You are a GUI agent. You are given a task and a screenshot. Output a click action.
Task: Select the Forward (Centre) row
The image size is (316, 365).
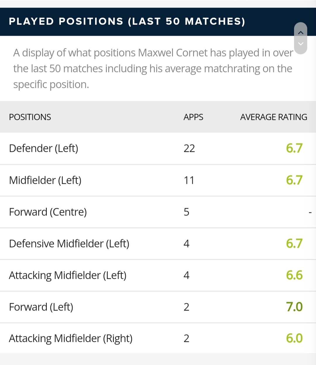(x=158, y=212)
